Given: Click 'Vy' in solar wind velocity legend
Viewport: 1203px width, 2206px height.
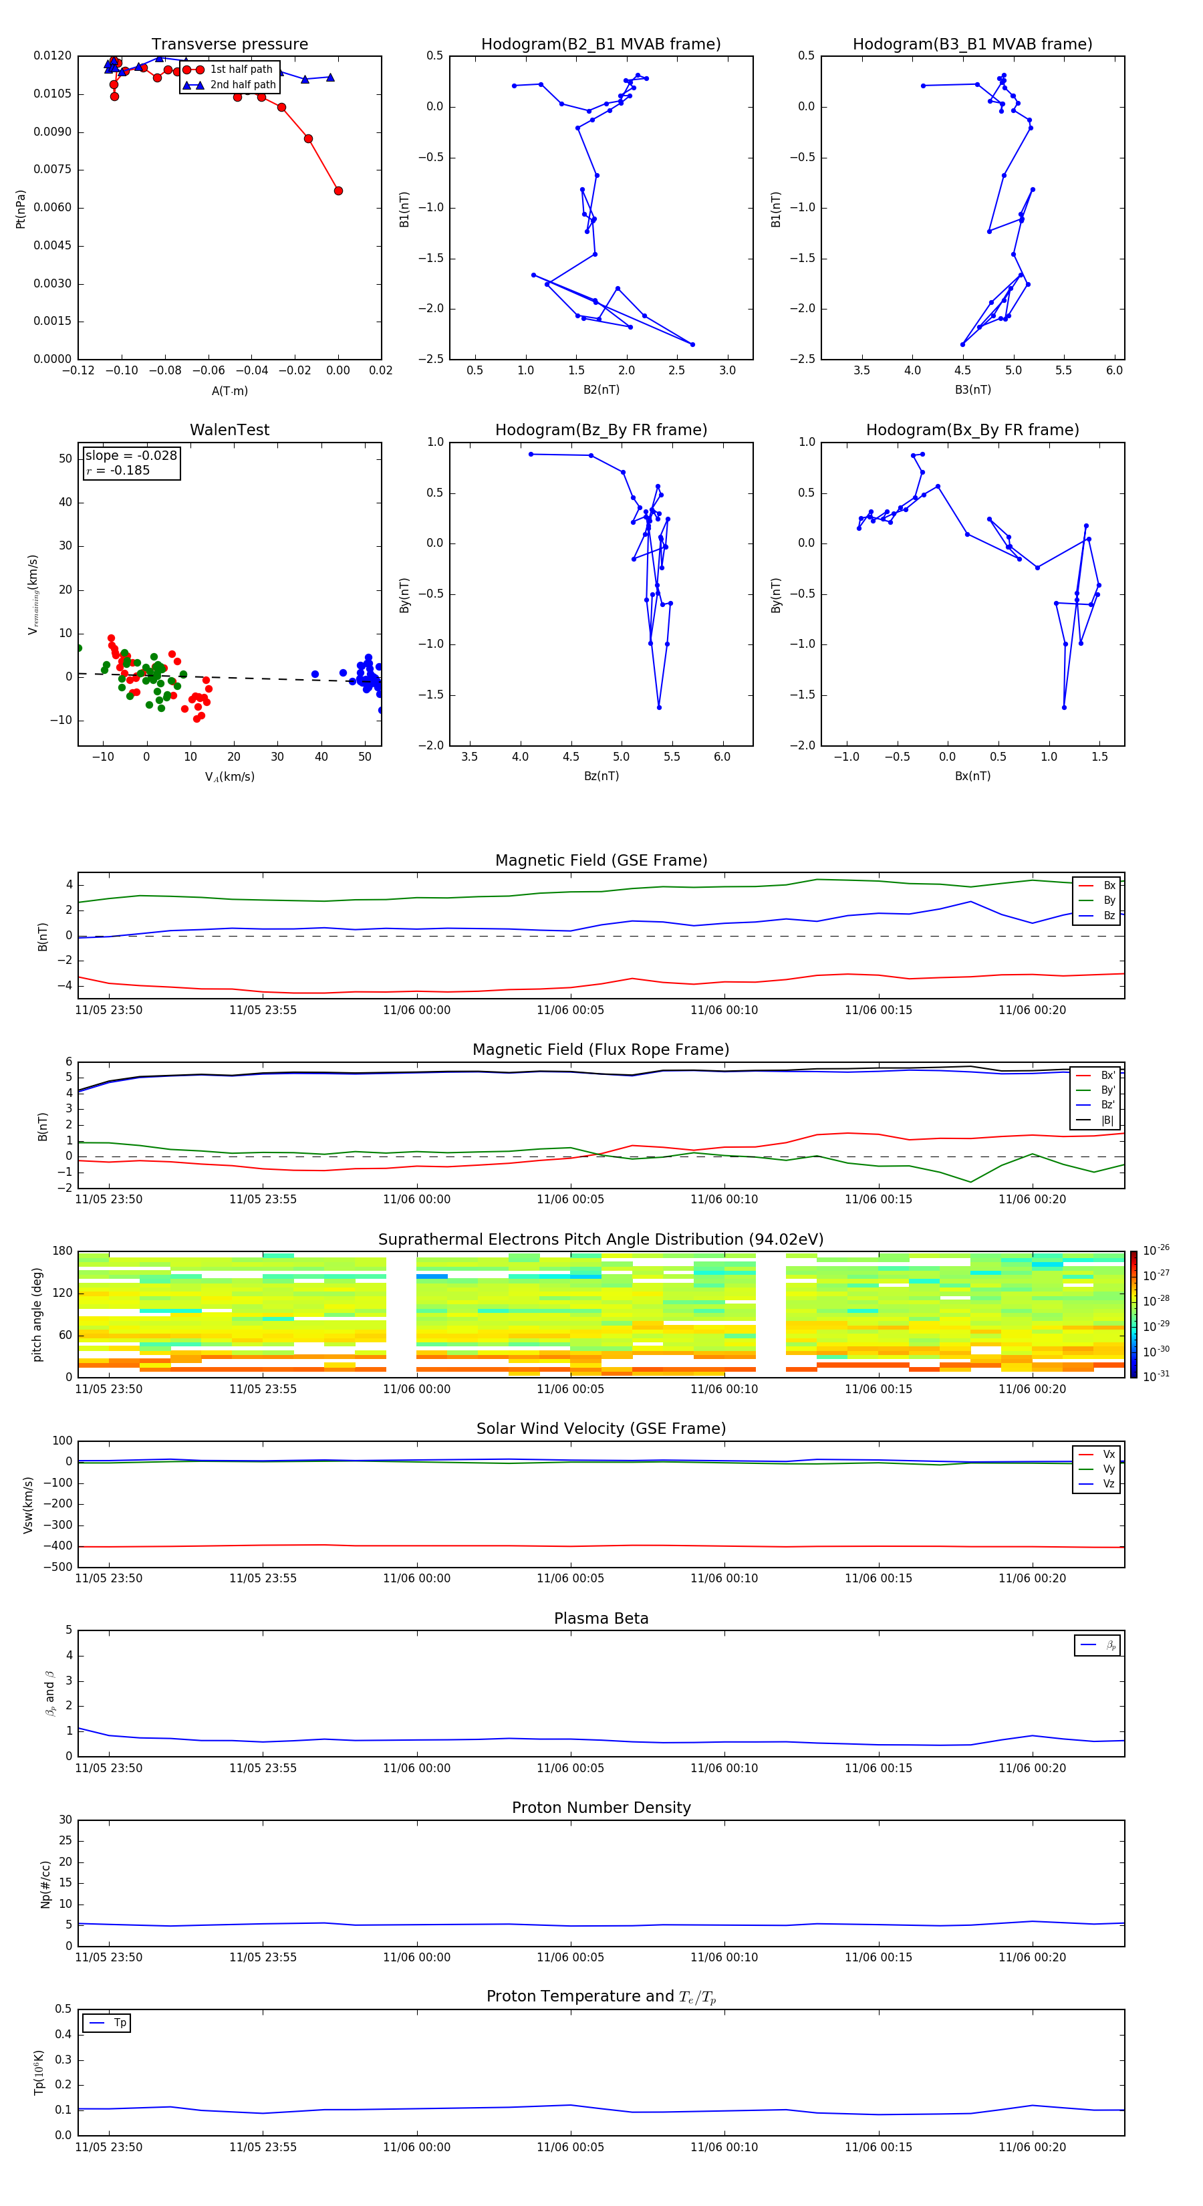Looking at the screenshot, I should (x=1097, y=1469).
